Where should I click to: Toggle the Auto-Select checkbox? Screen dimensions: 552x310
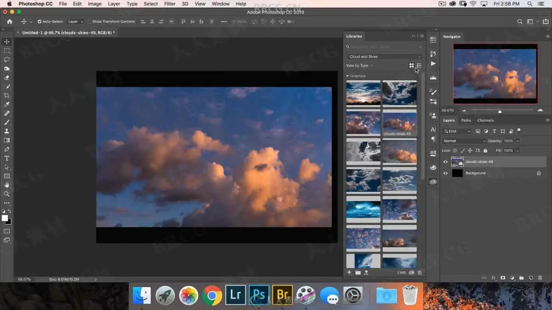tap(40, 22)
